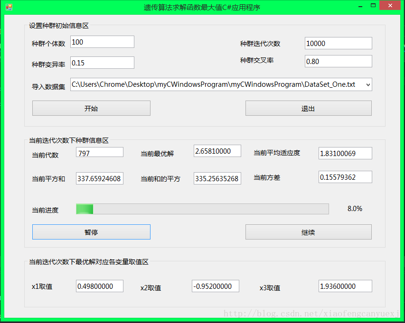Minimize the application window
Image resolution: width=405 pixels, height=323 pixels.
coord(360,6)
